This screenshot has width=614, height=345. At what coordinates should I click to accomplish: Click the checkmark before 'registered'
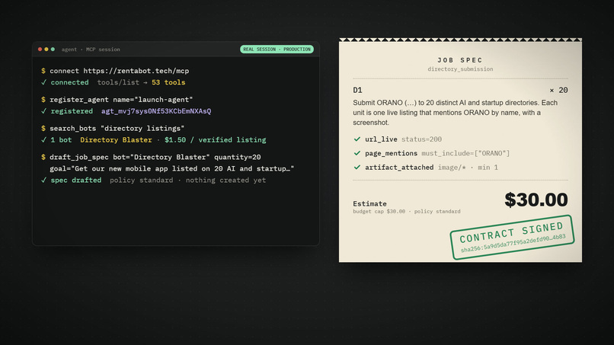(x=43, y=111)
